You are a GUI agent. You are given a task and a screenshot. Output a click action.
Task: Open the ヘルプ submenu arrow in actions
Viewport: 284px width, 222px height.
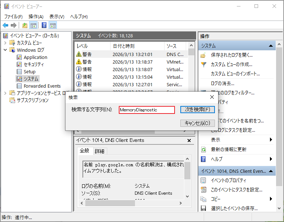[x=271, y=159]
